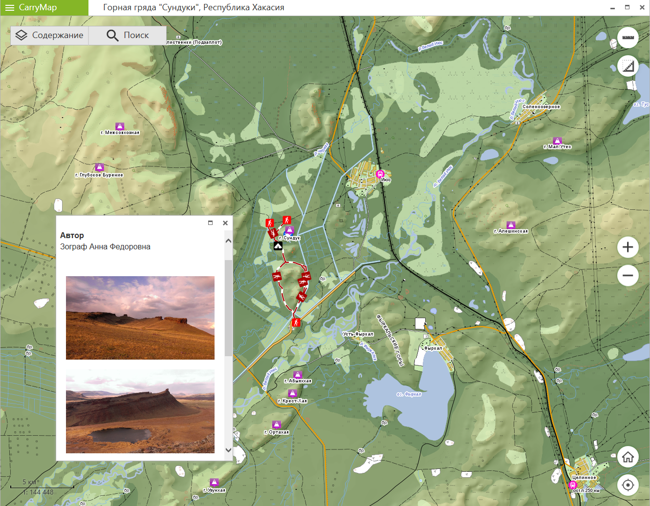
Task: Zoom out with the minus button
Action: [x=628, y=276]
